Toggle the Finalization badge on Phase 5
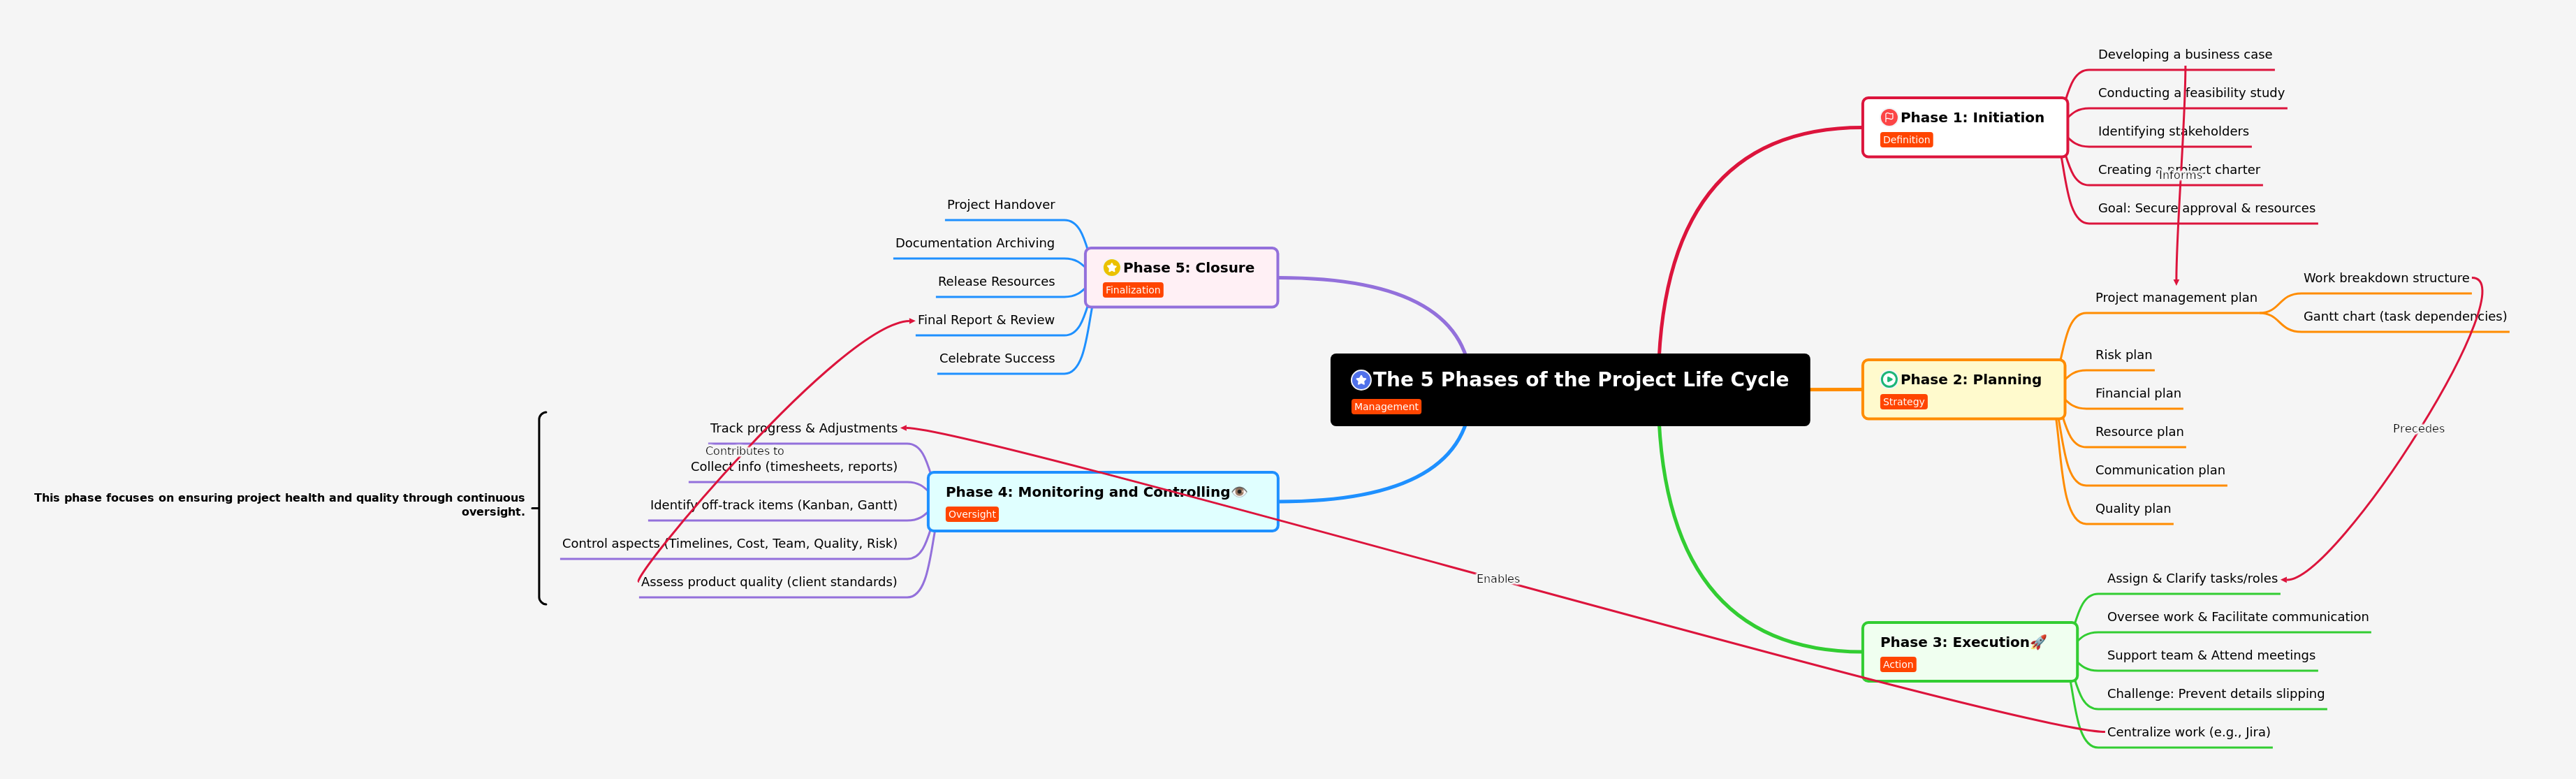The image size is (2576, 779). (1131, 290)
